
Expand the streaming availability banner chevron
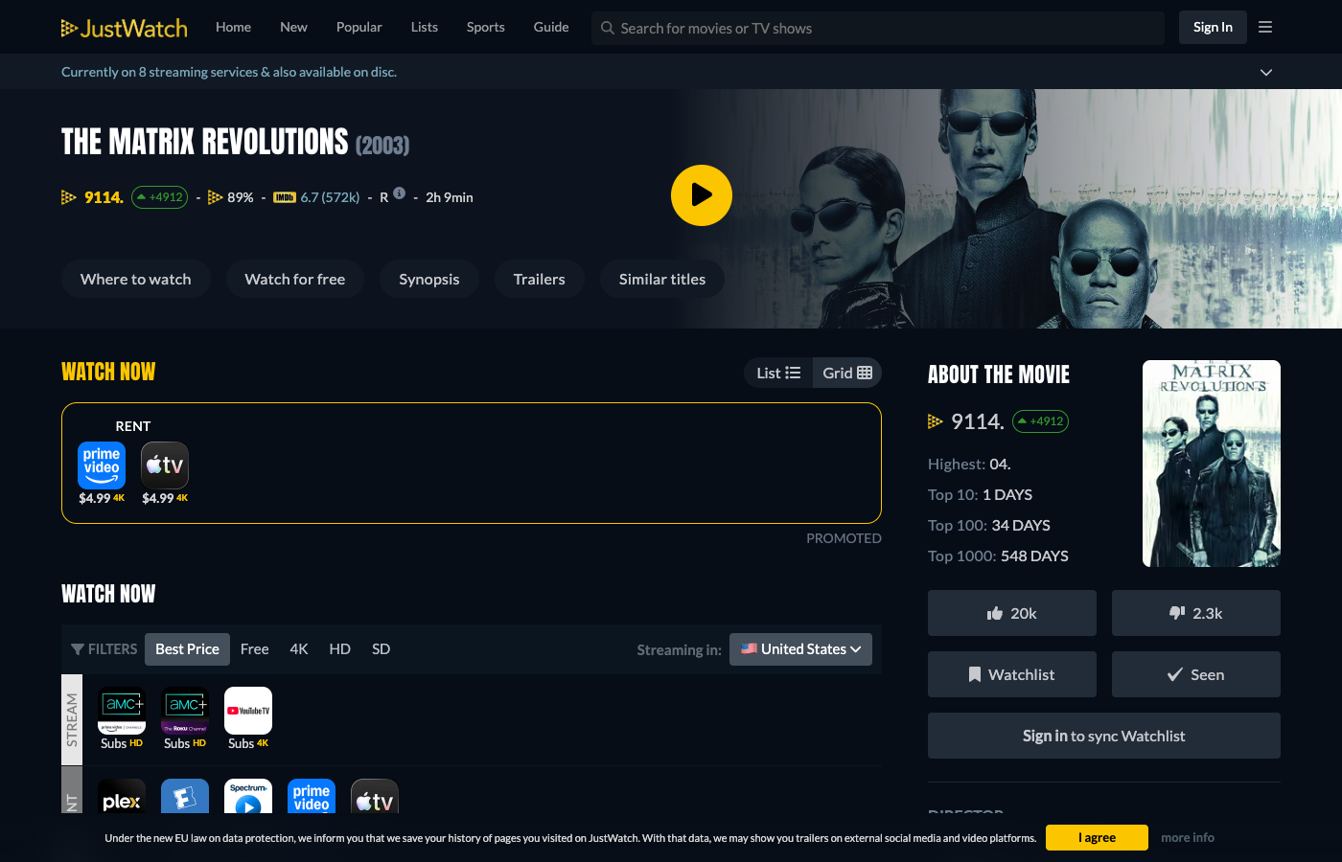pos(1266,72)
